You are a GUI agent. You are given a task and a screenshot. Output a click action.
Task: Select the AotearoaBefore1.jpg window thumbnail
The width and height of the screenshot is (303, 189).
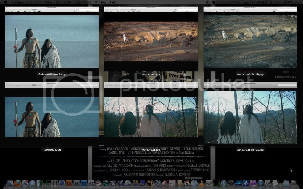(x=250, y=113)
